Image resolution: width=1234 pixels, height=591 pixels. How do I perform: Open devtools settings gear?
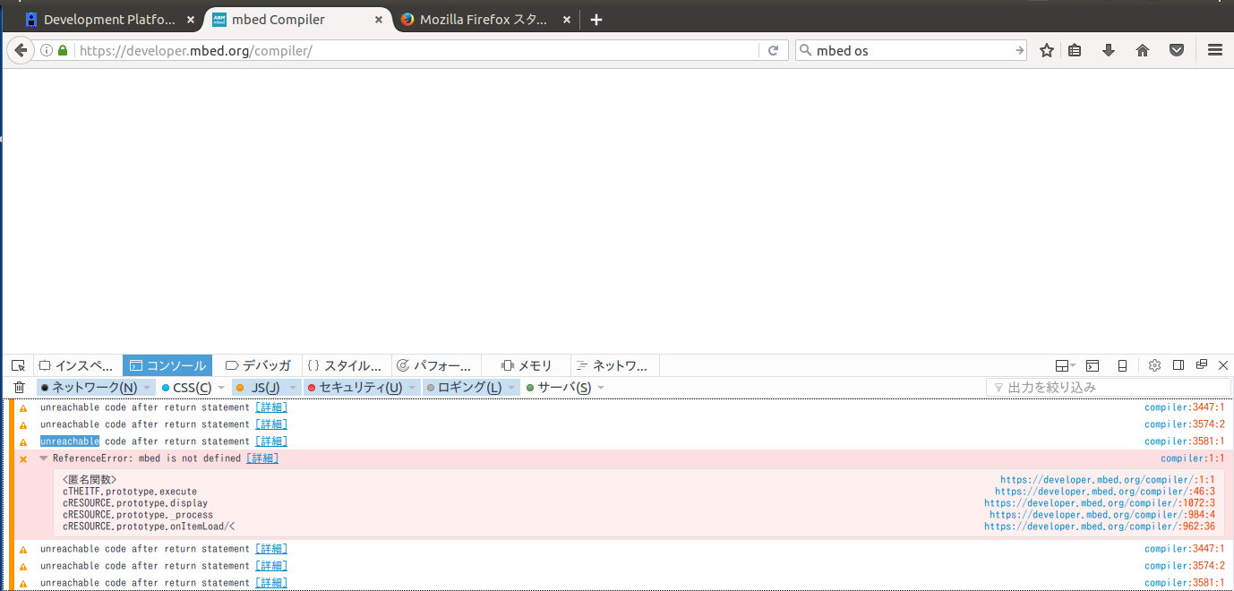1154,365
